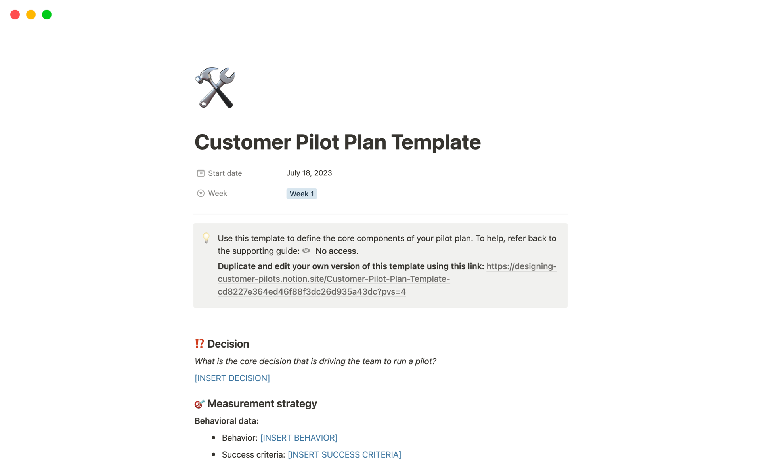761x475 pixels.
Task: Open the Week 1 select tag
Action: pos(301,194)
